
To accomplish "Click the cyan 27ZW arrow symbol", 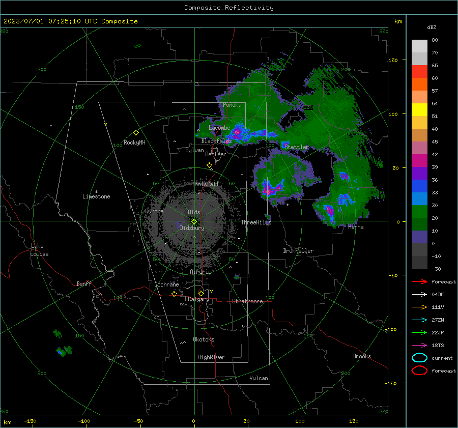I will coord(419,320).
